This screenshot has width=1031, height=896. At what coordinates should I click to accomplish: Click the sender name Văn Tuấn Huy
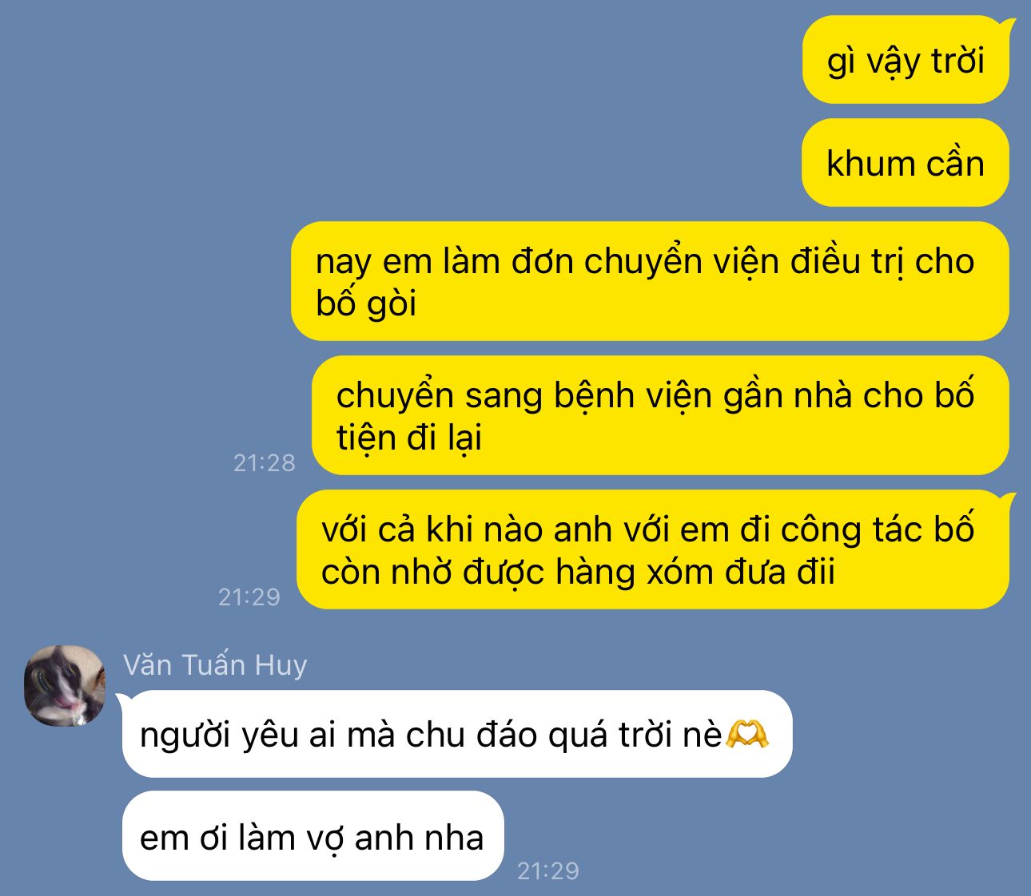[215, 664]
